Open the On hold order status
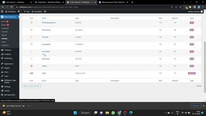 tap(45, 37)
